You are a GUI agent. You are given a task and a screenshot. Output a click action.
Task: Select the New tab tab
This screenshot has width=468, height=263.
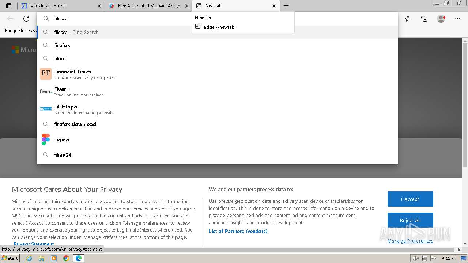click(236, 6)
